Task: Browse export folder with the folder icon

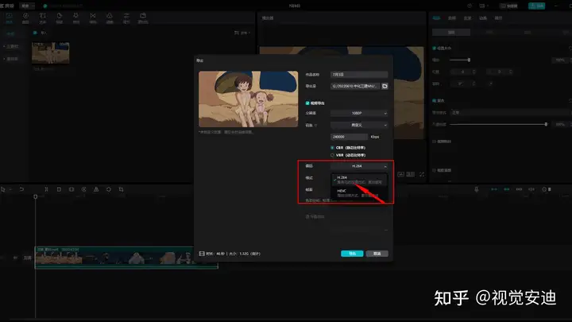Action: tap(385, 86)
